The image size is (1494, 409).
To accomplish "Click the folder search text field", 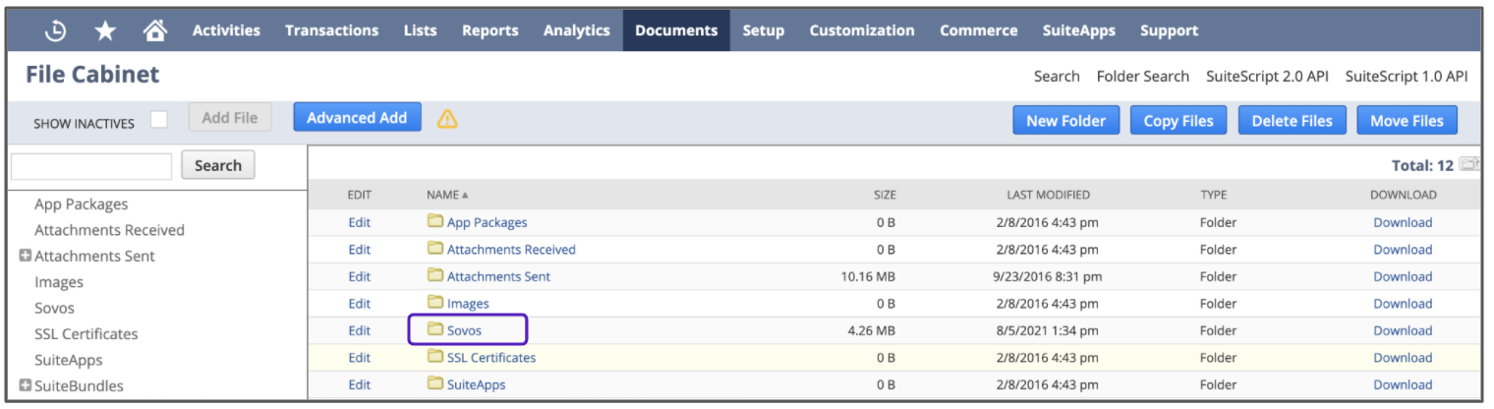I will 91,166.
